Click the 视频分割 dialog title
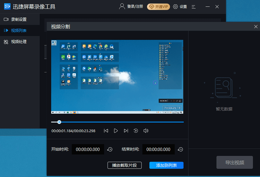 point(60,27)
